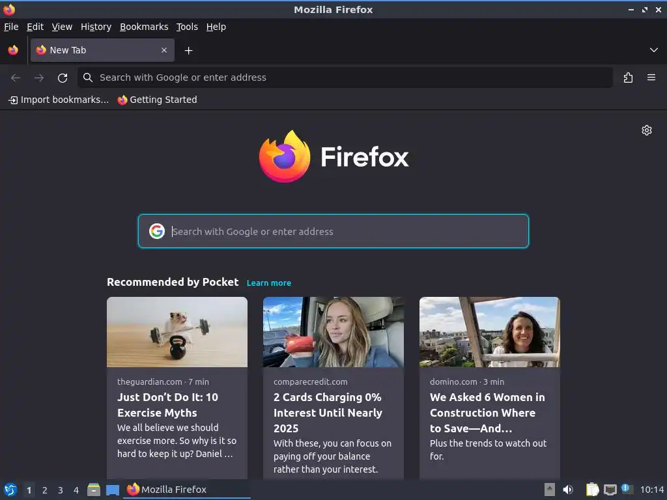This screenshot has height=500, width=667.
Task: Open the File menu
Action: 12,27
